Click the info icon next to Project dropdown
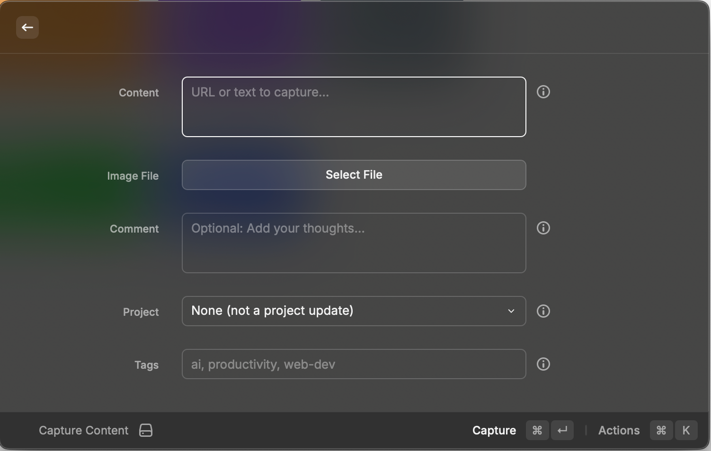711x451 pixels. coord(543,311)
